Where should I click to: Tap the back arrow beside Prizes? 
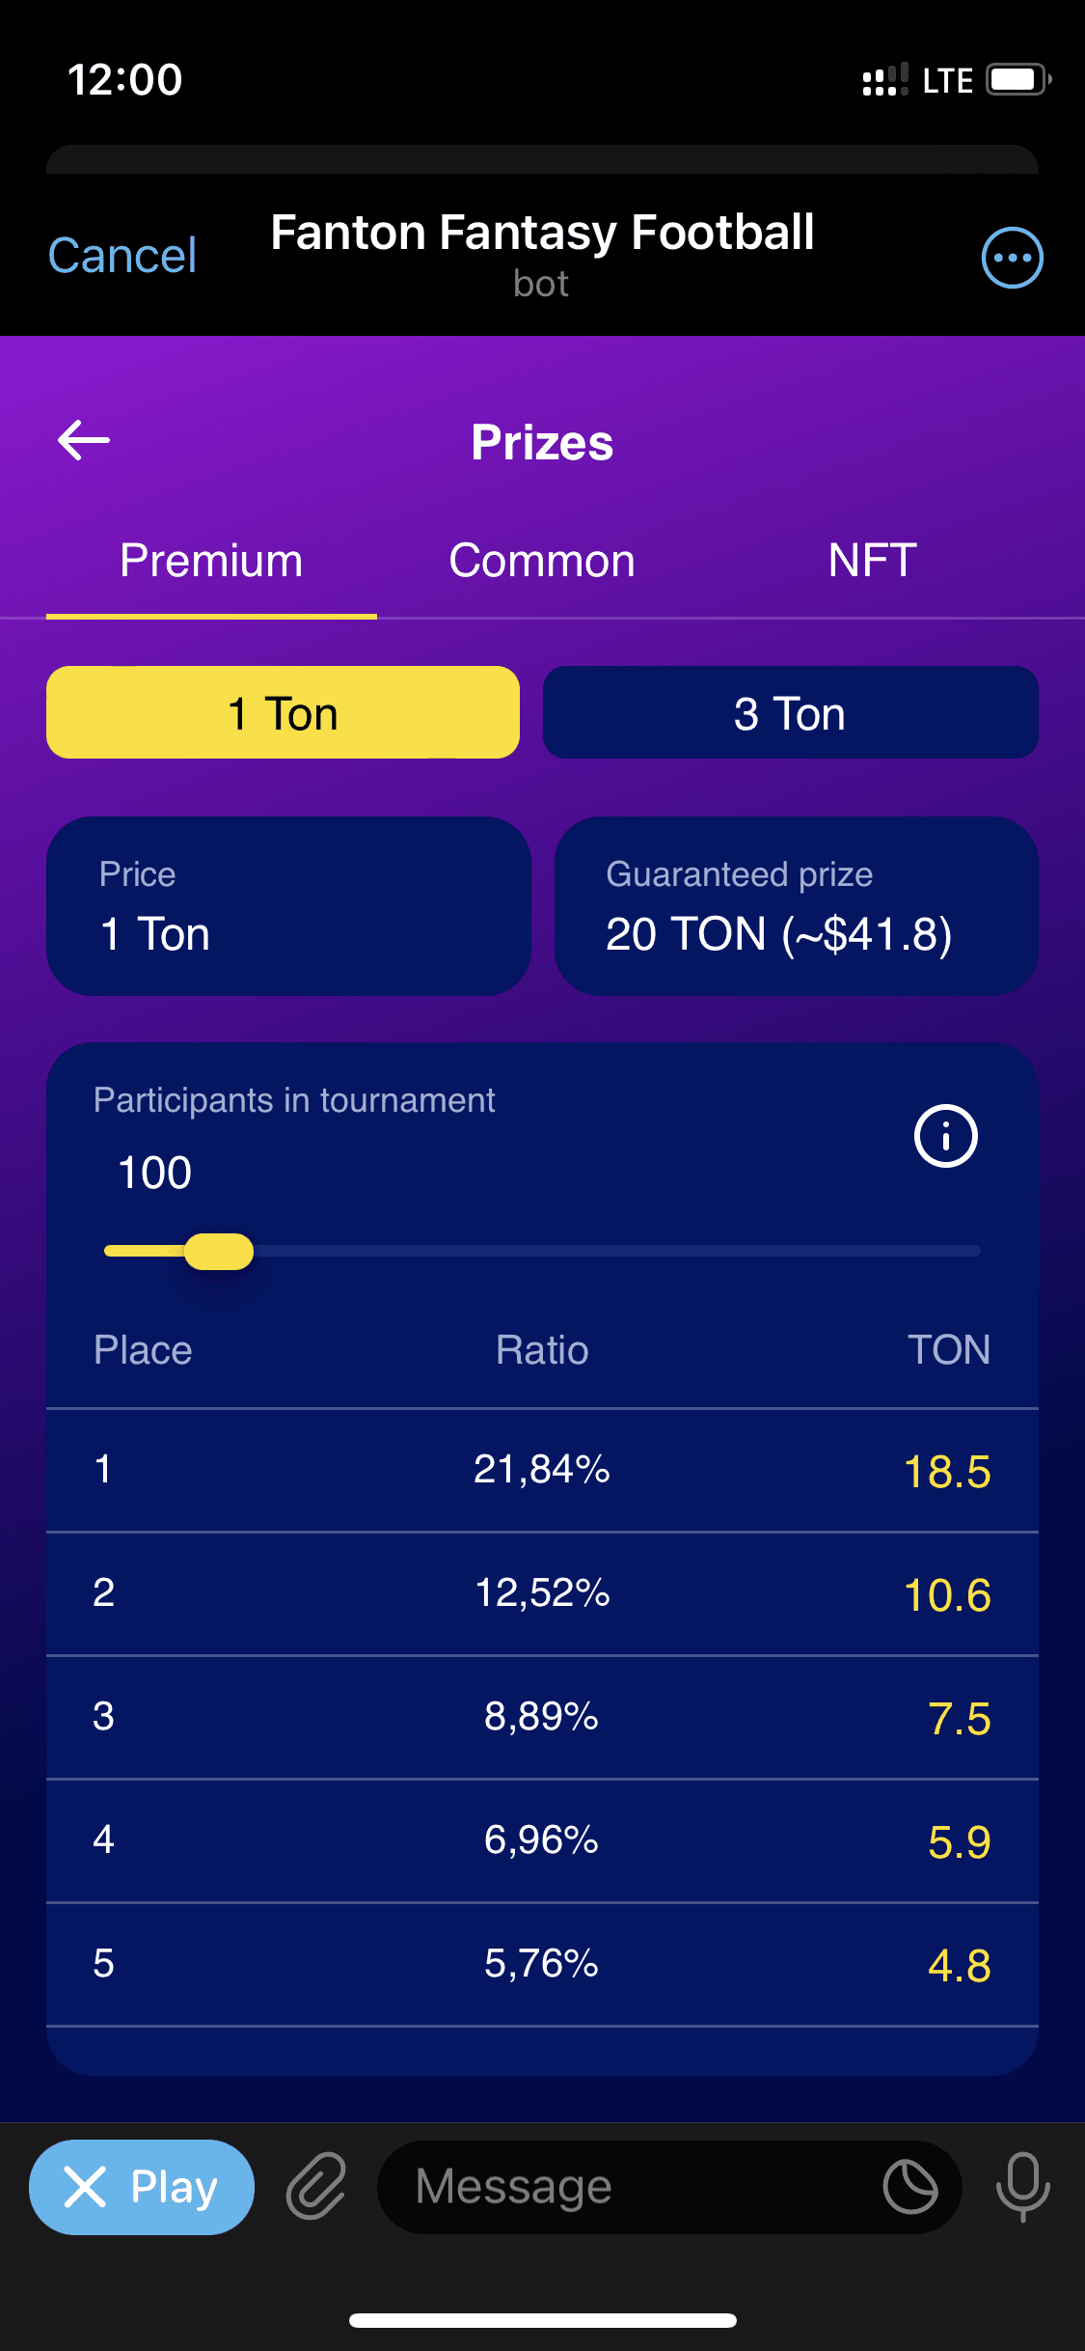click(84, 441)
